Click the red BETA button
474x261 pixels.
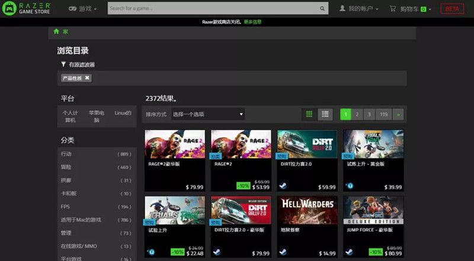tap(452, 9)
